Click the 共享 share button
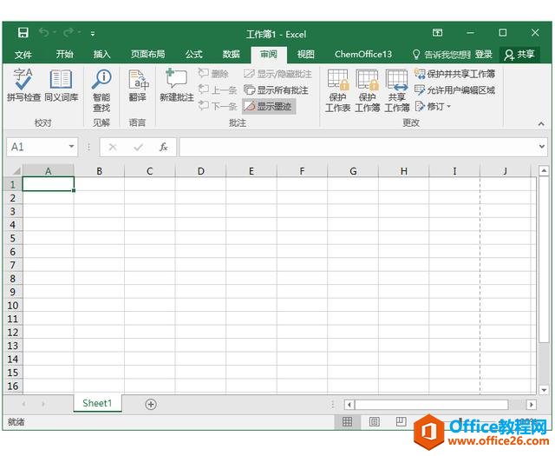The image size is (555, 456). point(519,55)
